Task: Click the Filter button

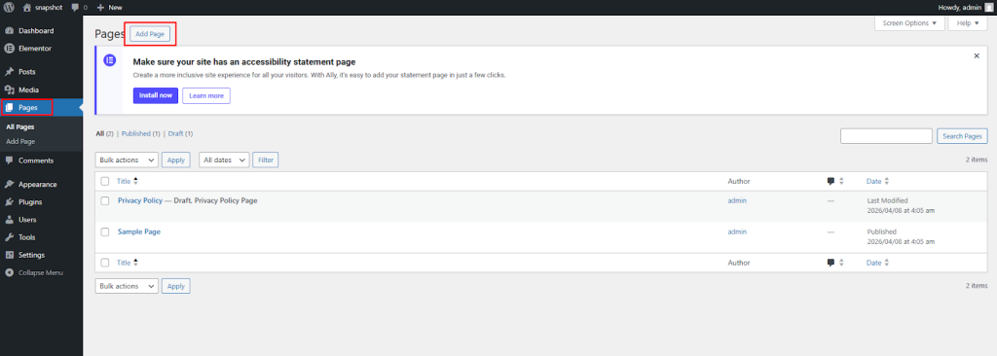Action: 265,160
